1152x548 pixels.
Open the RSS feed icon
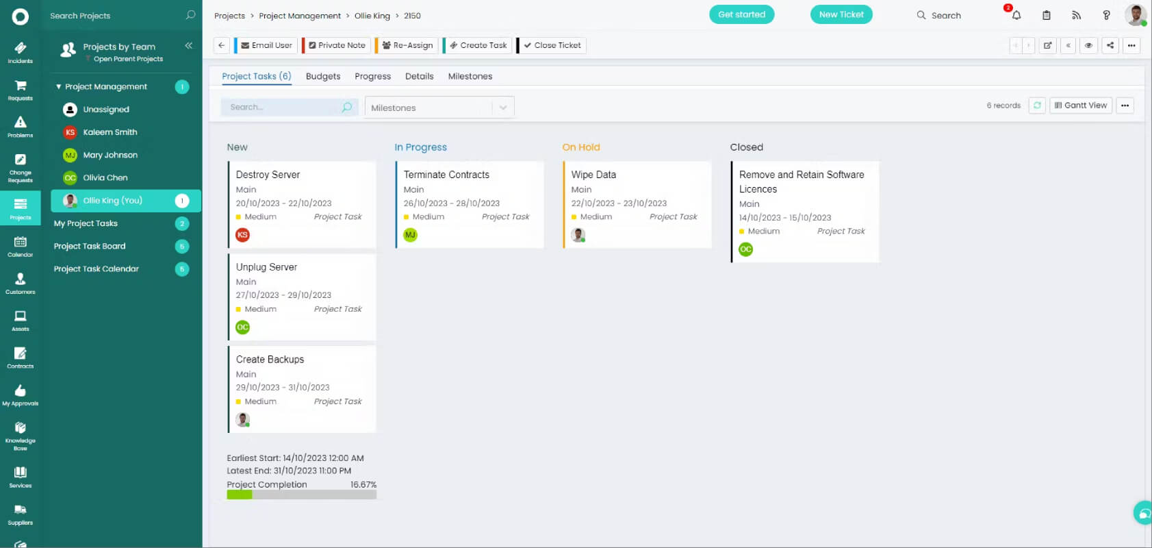(1076, 15)
